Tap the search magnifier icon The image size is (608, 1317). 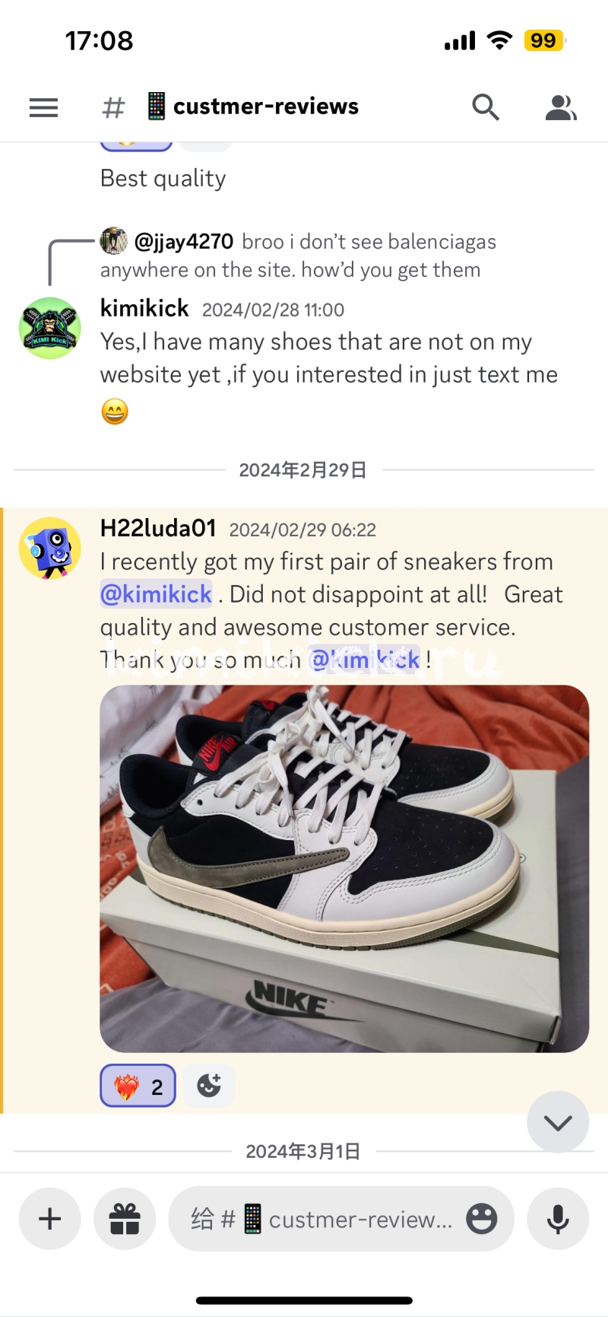[485, 107]
